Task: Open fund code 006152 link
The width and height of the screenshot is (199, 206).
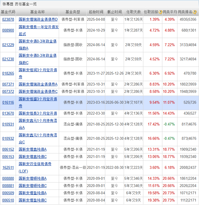Action: click(8, 149)
